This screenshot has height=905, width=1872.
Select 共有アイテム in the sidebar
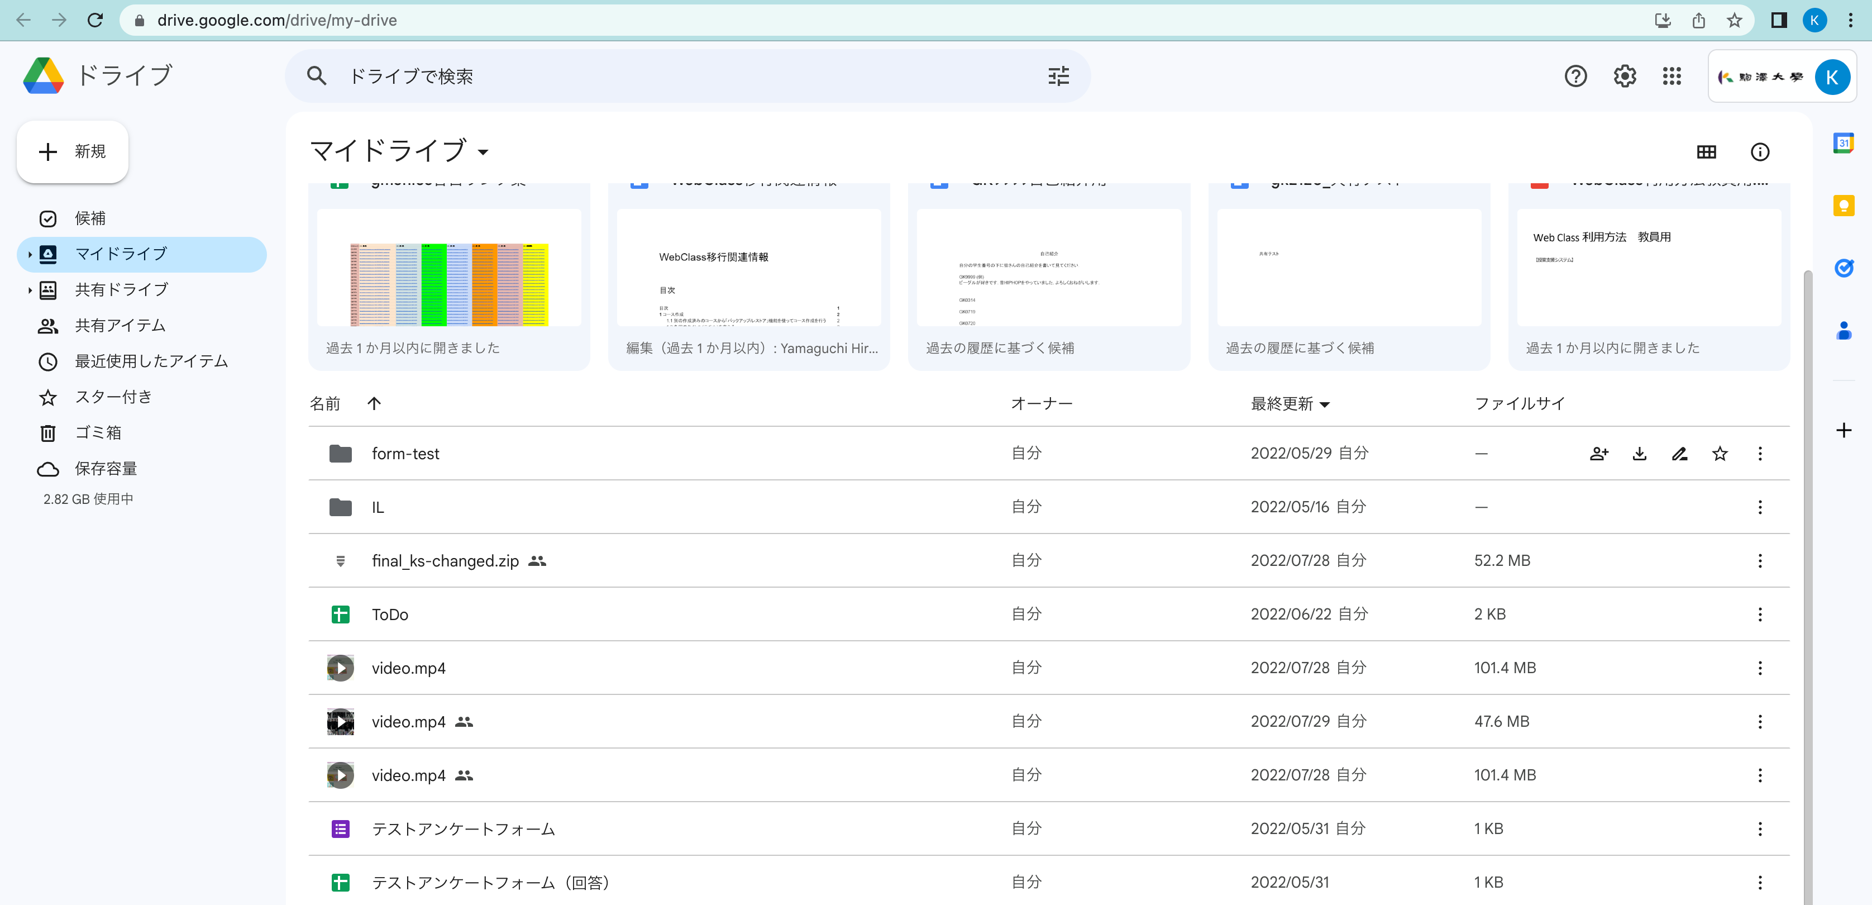(142, 326)
